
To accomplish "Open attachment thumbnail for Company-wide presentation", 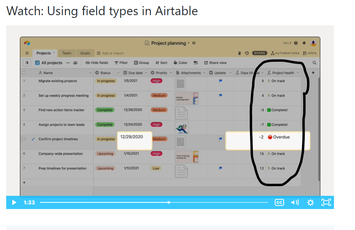I will tap(187, 157).
